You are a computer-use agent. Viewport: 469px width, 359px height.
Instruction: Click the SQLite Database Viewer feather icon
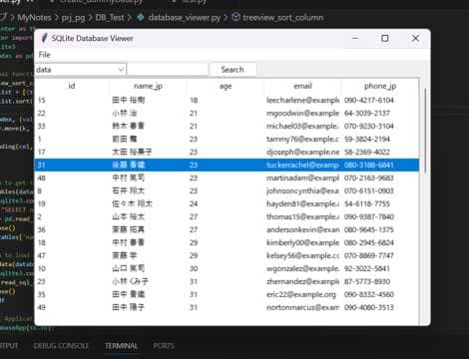pos(44,38)
